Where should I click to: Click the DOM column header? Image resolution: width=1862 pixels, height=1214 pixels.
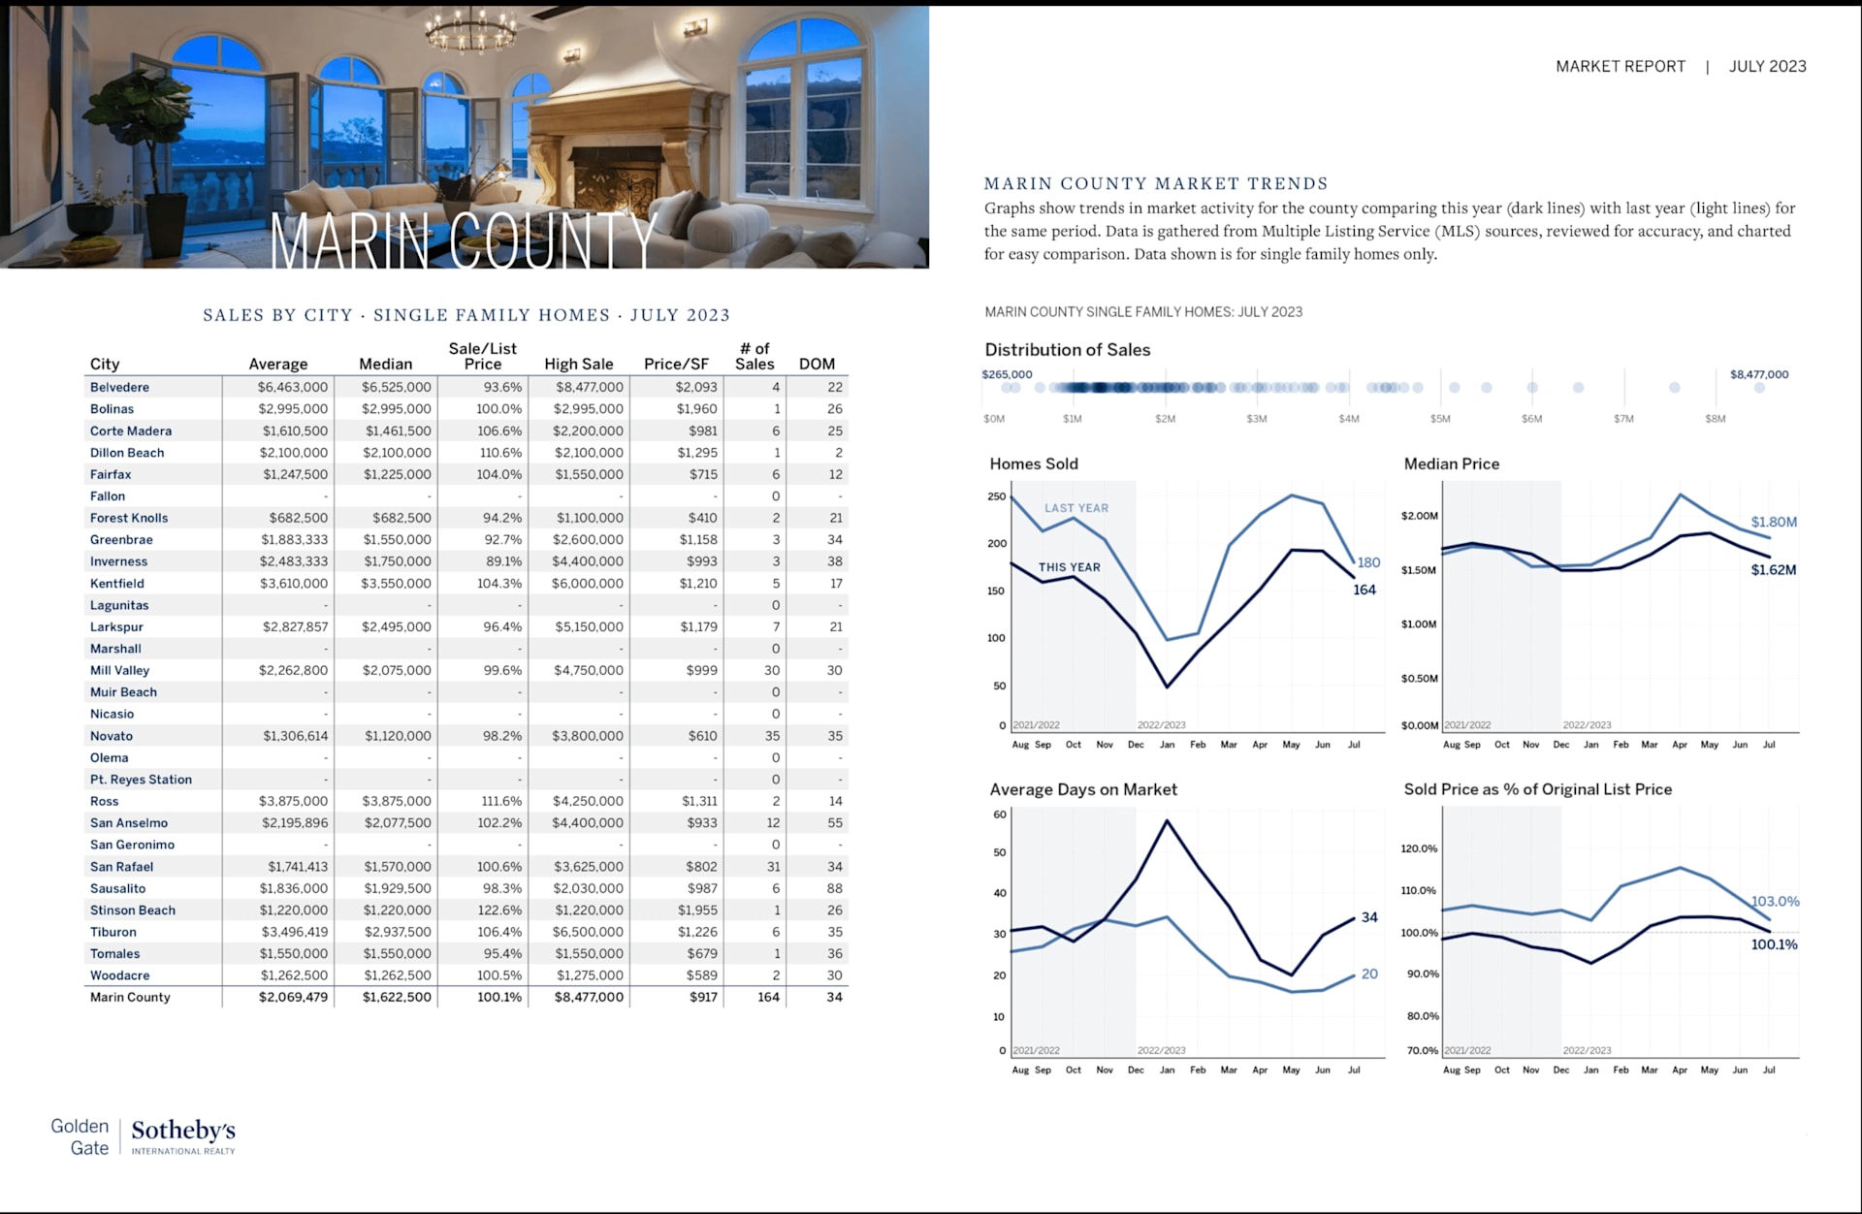pos(817,364)
